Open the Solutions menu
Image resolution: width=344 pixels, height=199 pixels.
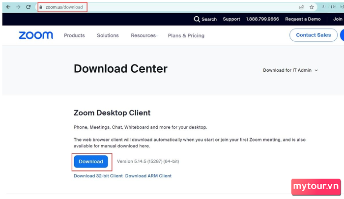click(108, 35)
